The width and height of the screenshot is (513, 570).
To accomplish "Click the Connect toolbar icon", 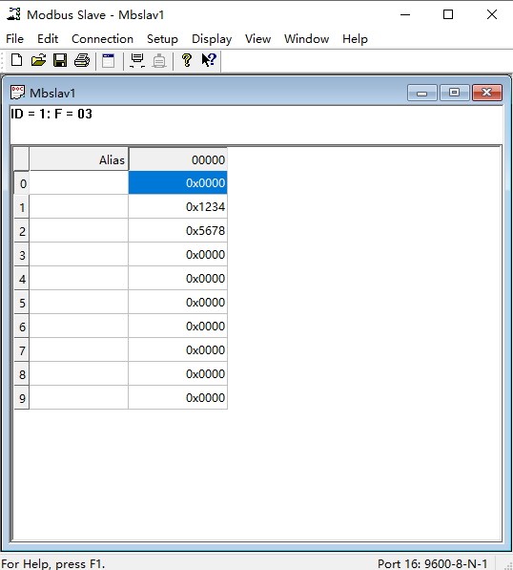I will [137, 60].
